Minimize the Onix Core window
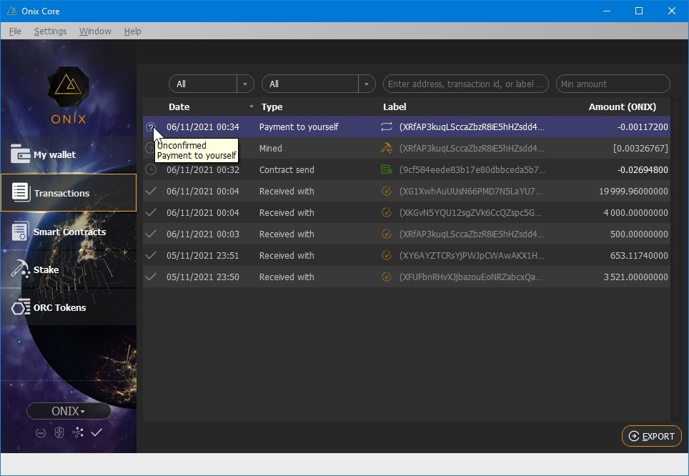 pos(607,11)
